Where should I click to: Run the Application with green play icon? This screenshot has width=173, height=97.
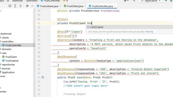(x=166, y=1)
